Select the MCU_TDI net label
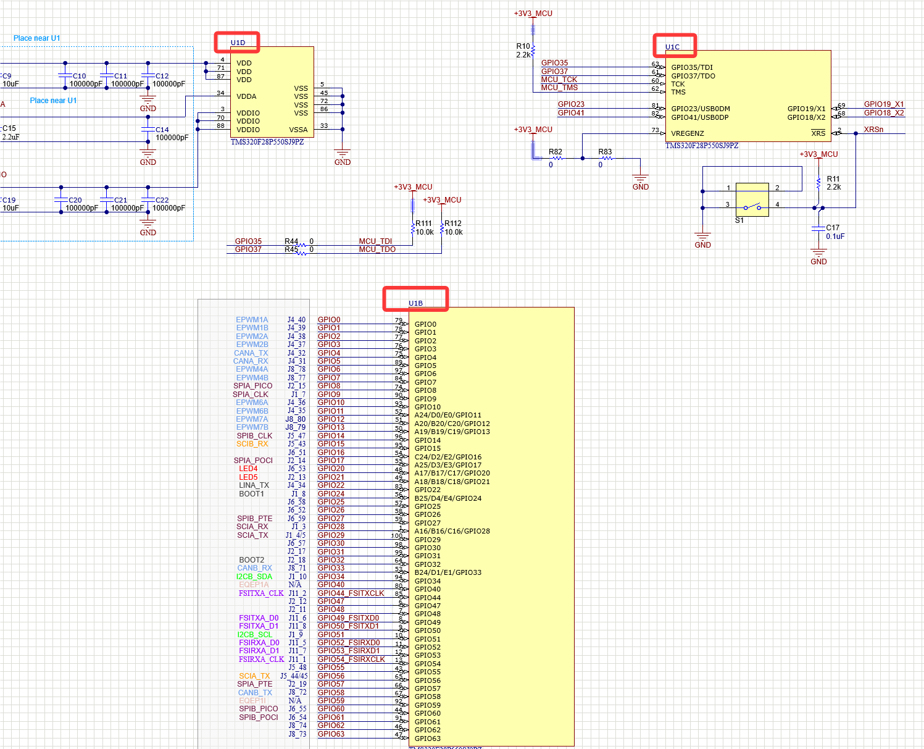The width and height of the screenshot is (924, 749). (x=375, y=241)
